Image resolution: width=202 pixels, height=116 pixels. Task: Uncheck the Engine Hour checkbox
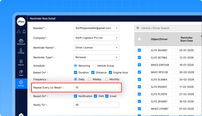point(110,73)
